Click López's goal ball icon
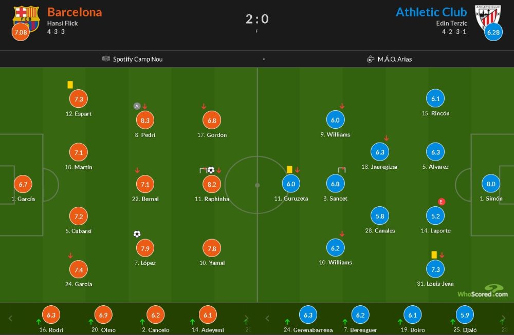Image resolution: width=514 pixels, height=335 pixels. [x=137, y=234]
